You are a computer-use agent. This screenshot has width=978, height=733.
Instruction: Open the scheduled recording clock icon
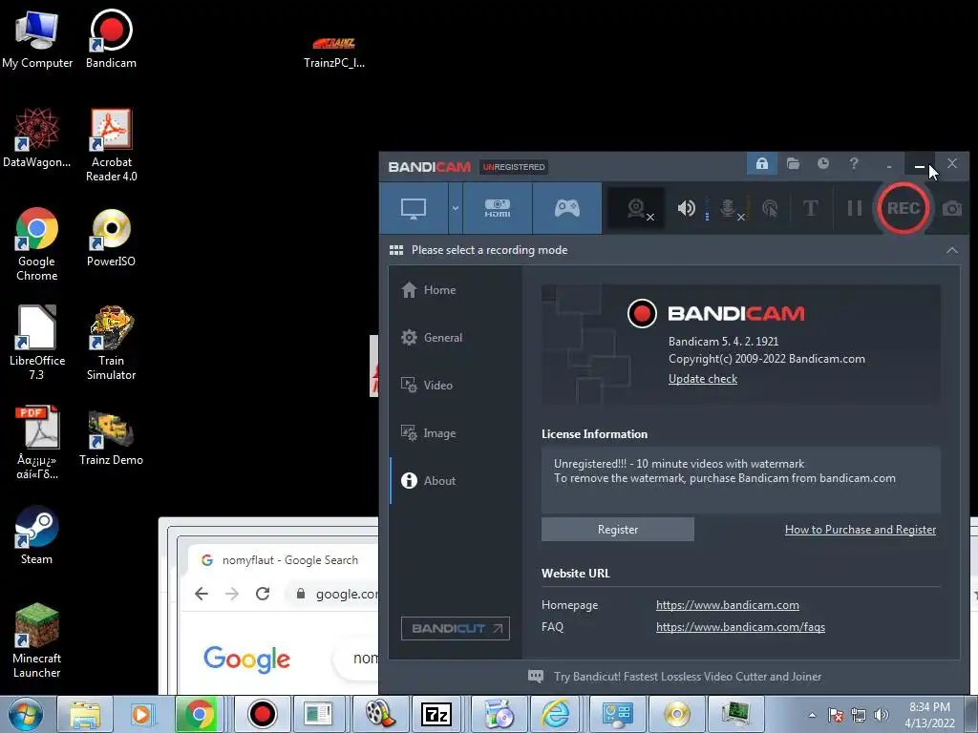(x=823, y=163)
